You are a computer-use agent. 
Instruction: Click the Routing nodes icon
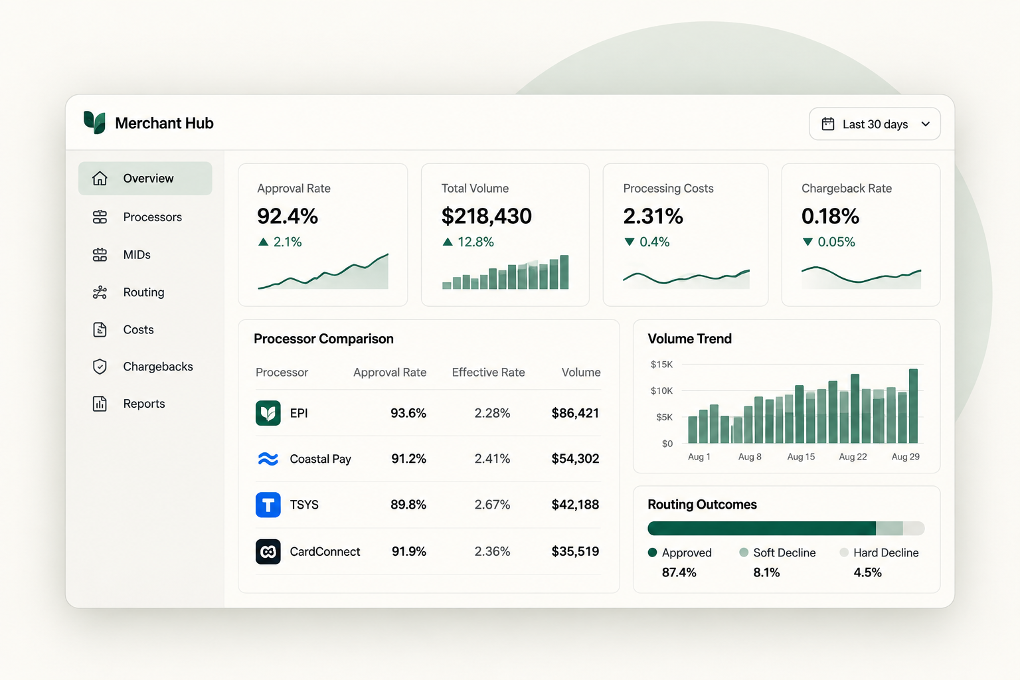pos(100,292)
